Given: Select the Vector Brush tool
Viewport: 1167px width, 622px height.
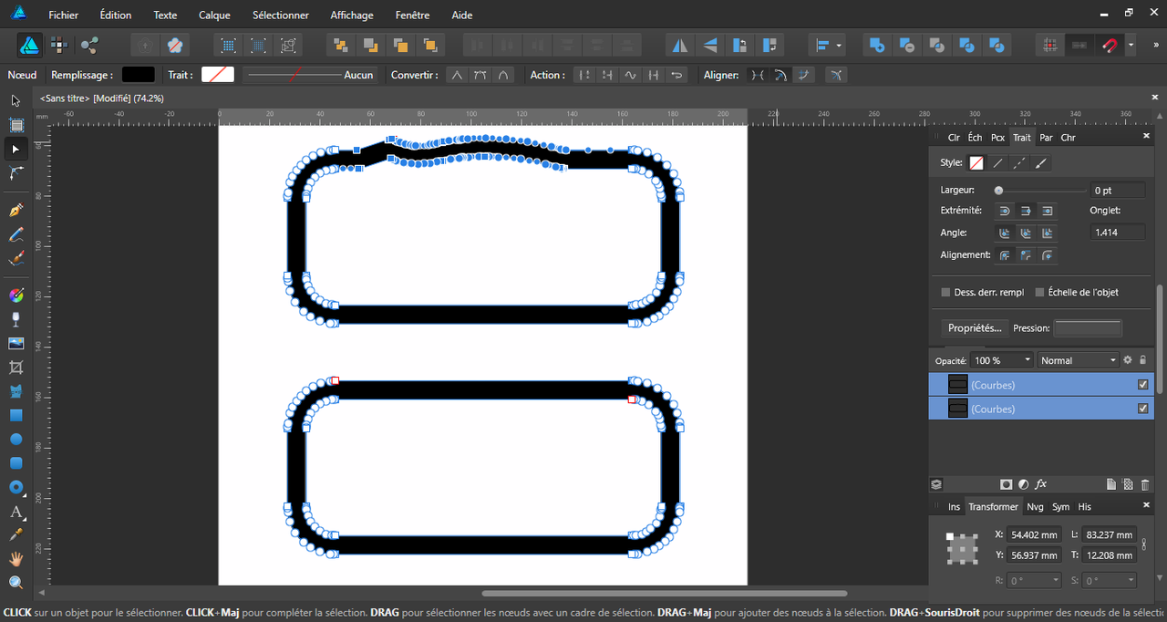Looking at the screenshot, I should tap(15, 259).
